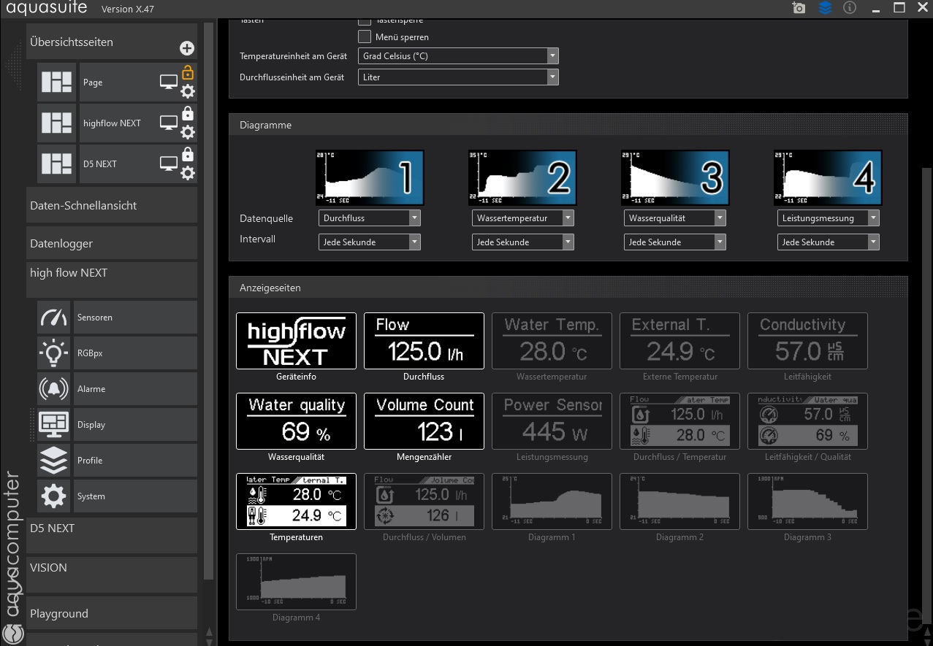Select diagram 3 preview thumbnail
933x646 pixels.
tap(675, 177)
